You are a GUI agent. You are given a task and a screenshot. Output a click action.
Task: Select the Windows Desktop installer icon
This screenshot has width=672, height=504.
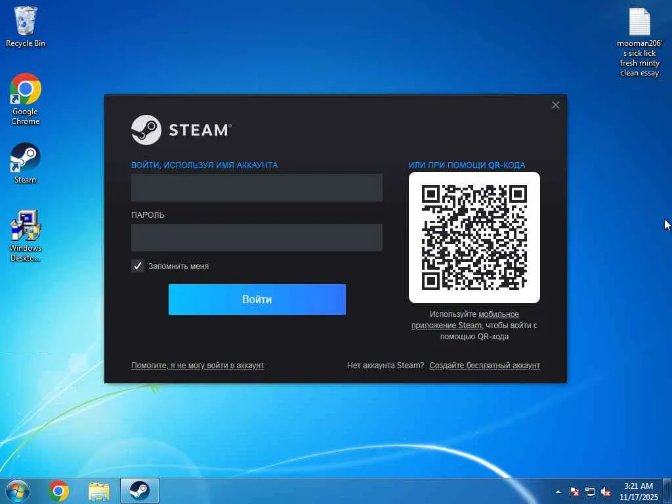click(x=26, y=236)
